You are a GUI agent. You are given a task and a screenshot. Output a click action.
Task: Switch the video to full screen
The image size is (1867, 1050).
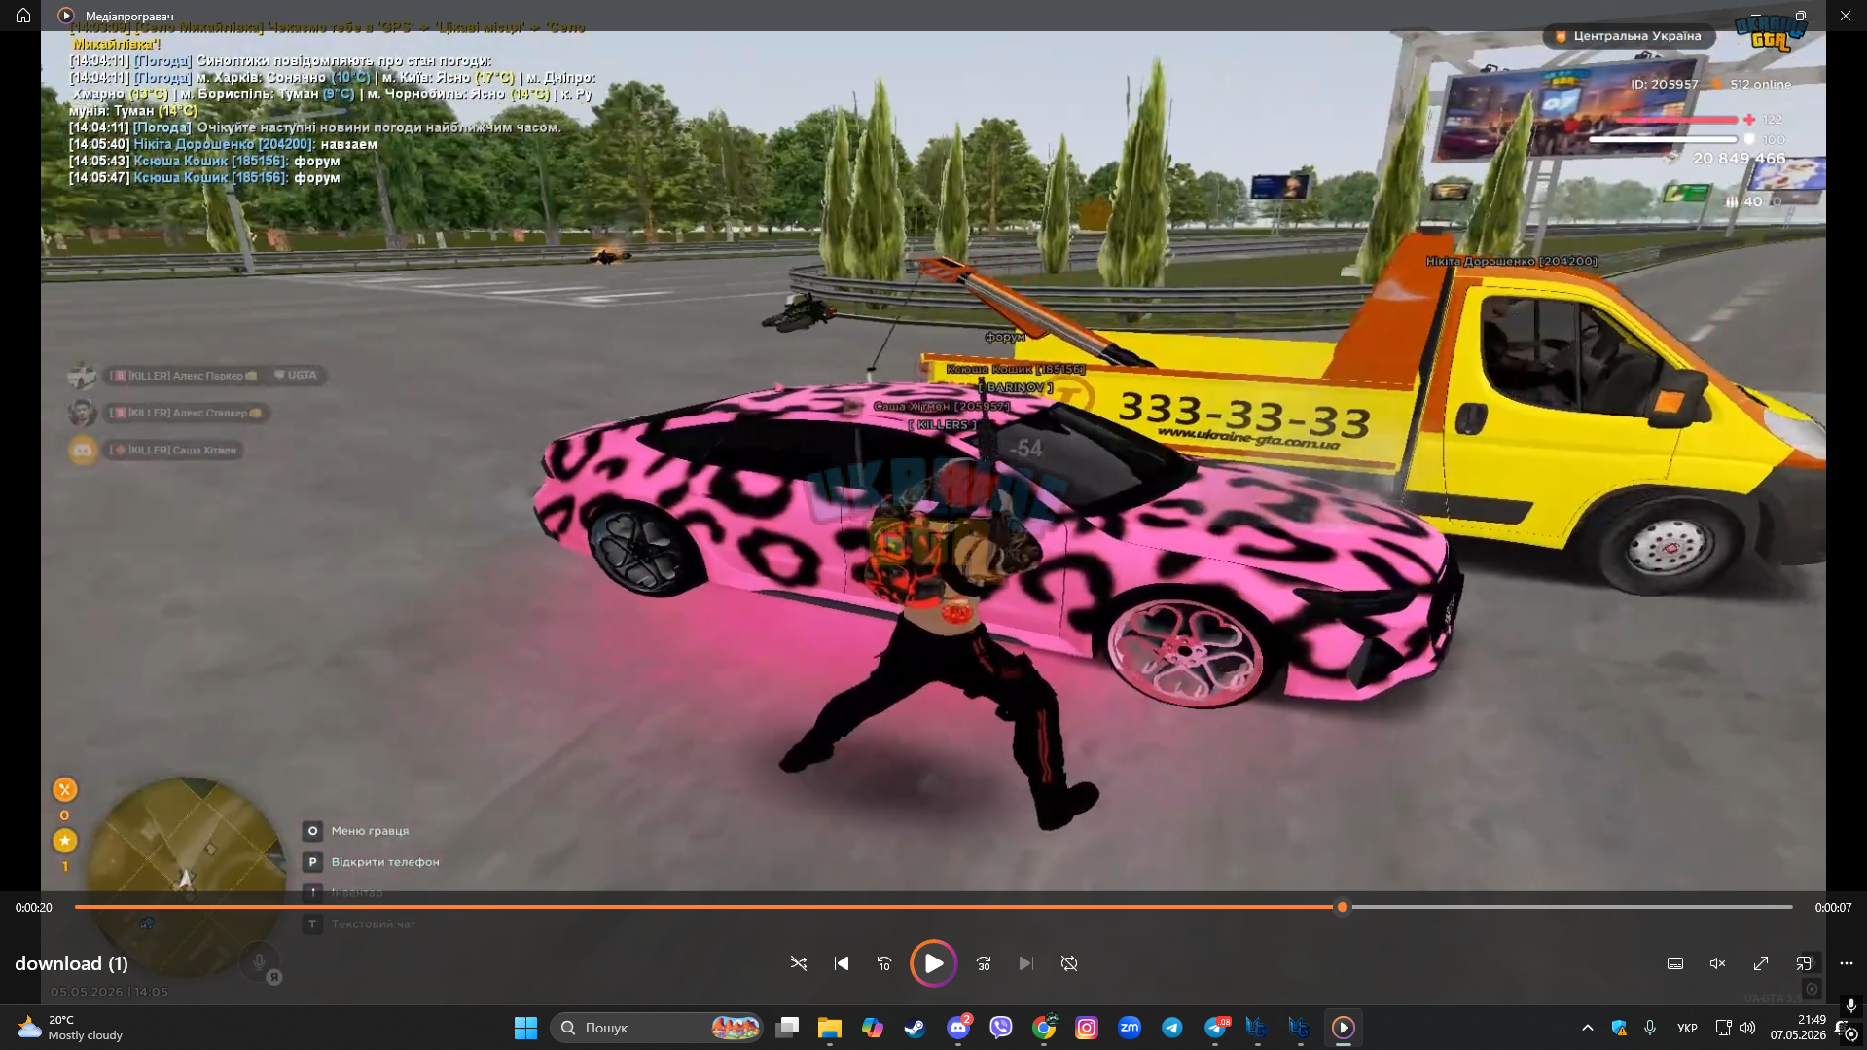[x=1761, y=963]
